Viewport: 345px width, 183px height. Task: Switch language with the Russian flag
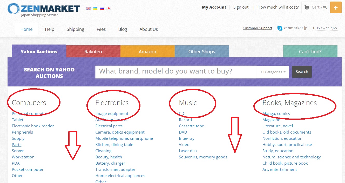point(102,8)
